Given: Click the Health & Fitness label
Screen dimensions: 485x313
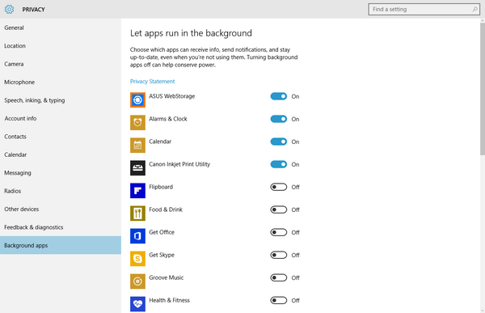Looking at the screenshot, I should 169,300.
